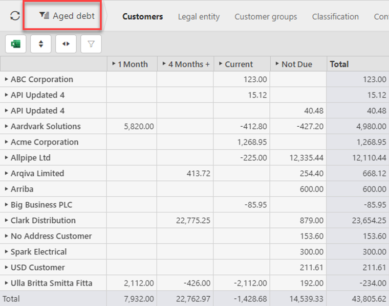Screen dimensions: 389x306
Task: Click the vertical expand/collapse rows icon
Action: point(41,44)
